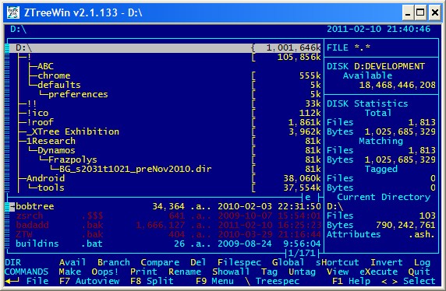Select the ABC folder
The width and height of the screenshot is (446, 291).
45,66
